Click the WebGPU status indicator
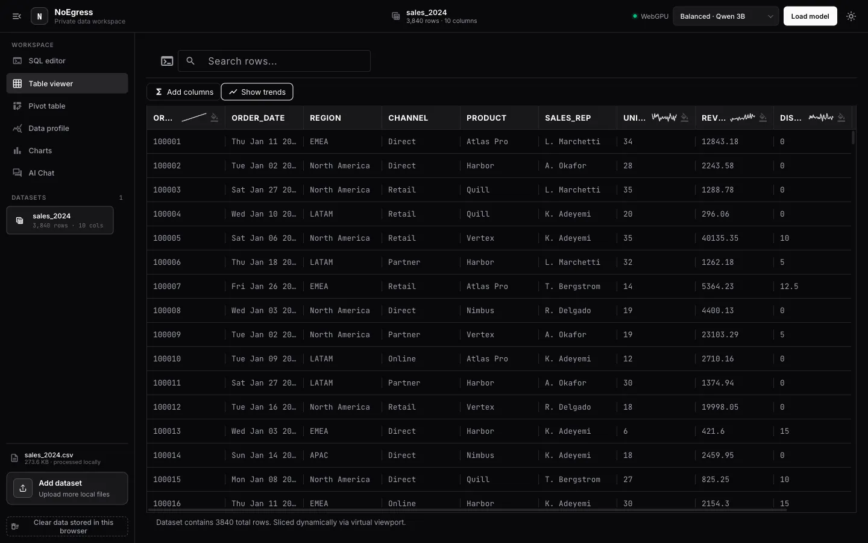The height and width of the screenshot is (543, 868). [650, 16]
